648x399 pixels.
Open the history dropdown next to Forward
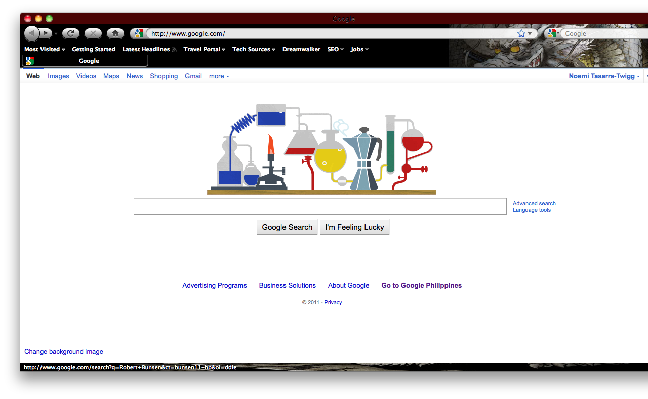[x=56, y=34]
